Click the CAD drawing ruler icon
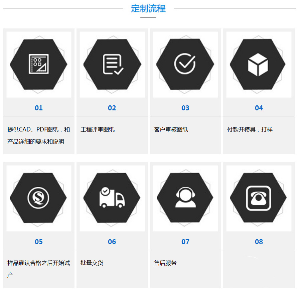This screenshot has width=298, height=291. [39, 64]
